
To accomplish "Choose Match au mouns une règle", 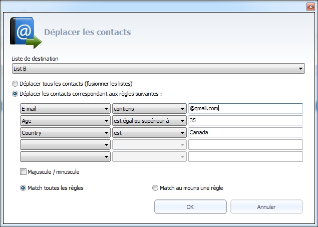I will [155, 188].
